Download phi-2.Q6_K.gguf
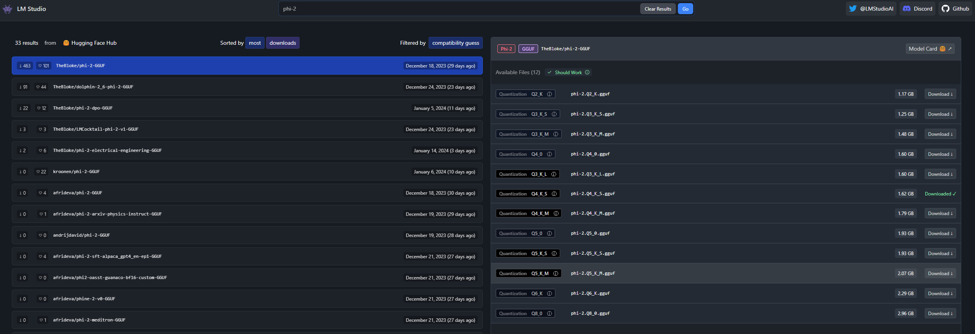The image size is (975, 334). [x=940, y=294]
